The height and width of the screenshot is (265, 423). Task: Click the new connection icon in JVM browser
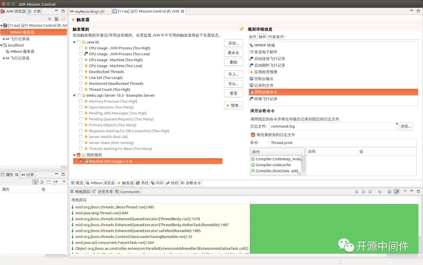tap(56, 19)
